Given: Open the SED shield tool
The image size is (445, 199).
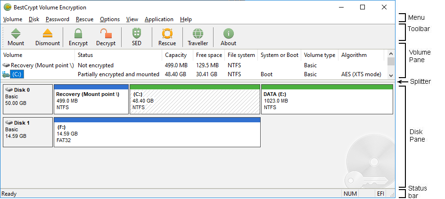Looking at the screenshot, I should [137, 33].
